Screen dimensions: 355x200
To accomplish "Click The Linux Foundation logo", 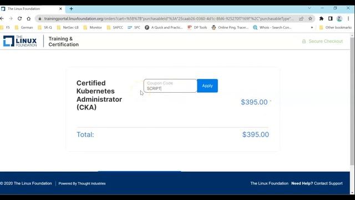I will (20, 41).
